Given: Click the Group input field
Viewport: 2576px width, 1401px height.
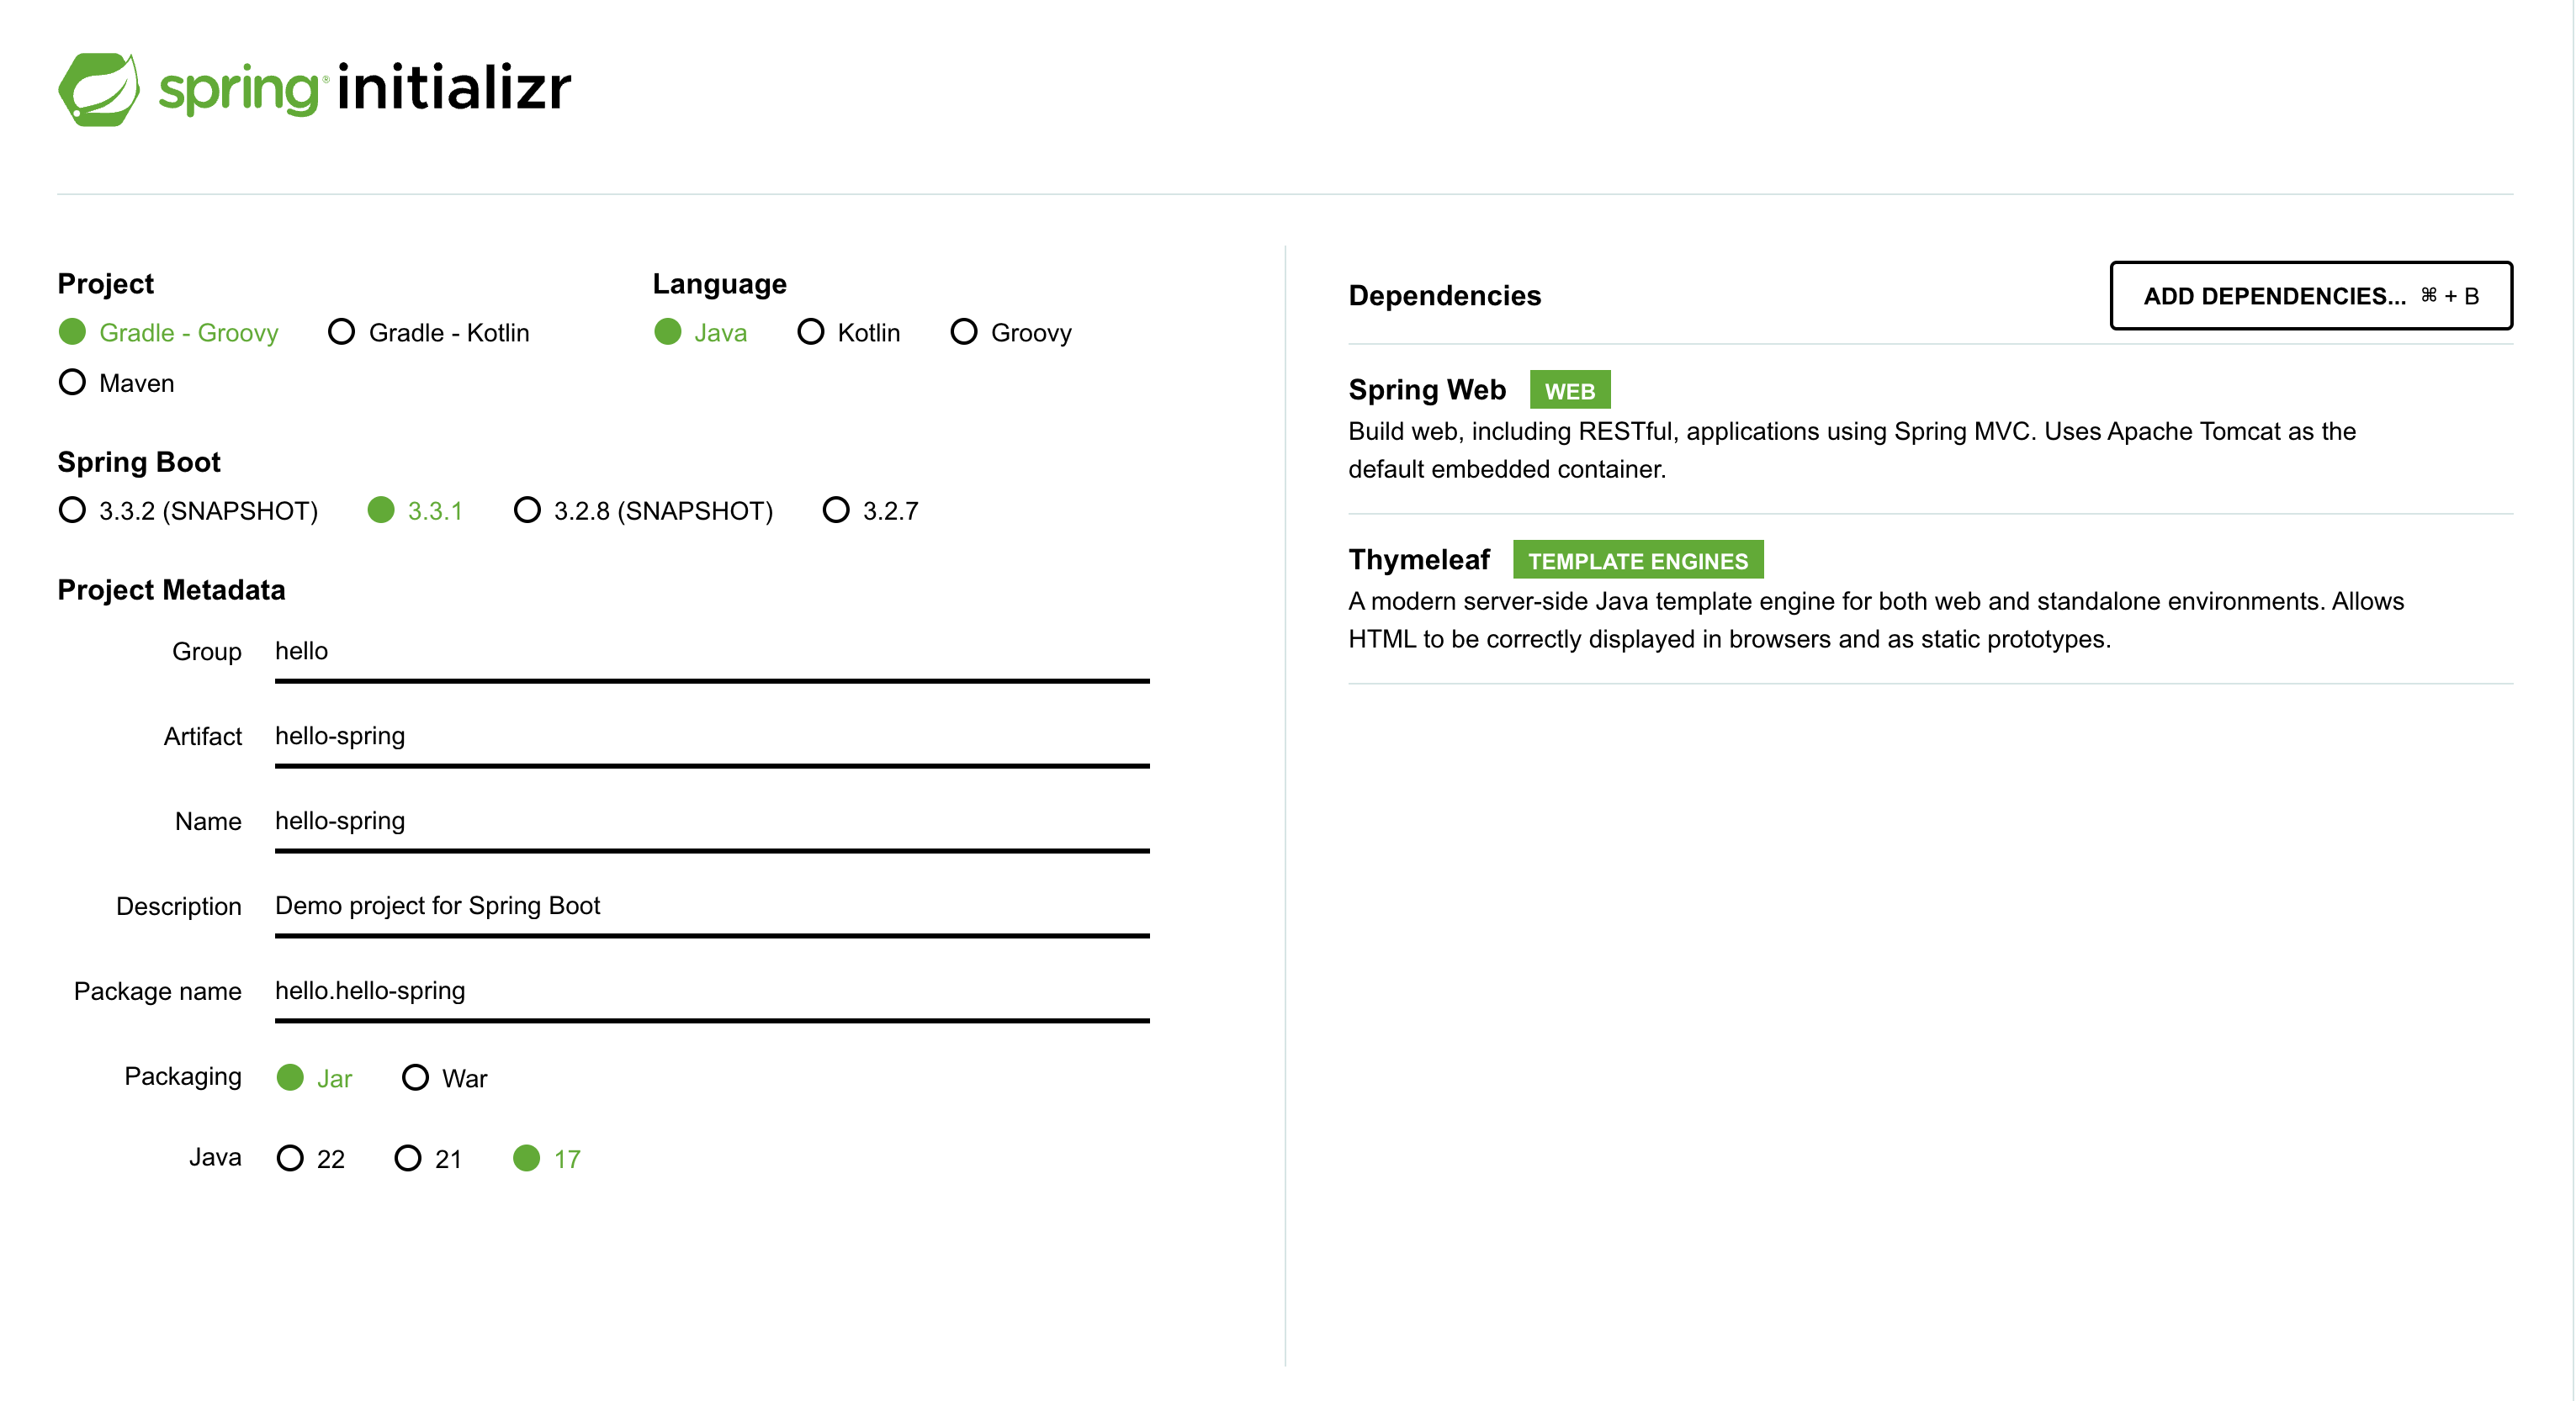Looking at the screenshot, I should tap(712, 653).
